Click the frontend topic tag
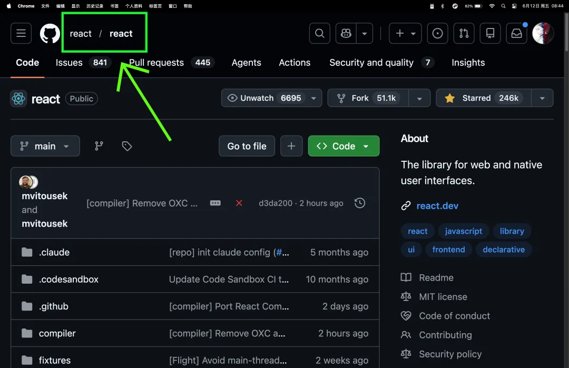Image resolution: width=569 pixels, height=368 pixels. tap(448, 249)
